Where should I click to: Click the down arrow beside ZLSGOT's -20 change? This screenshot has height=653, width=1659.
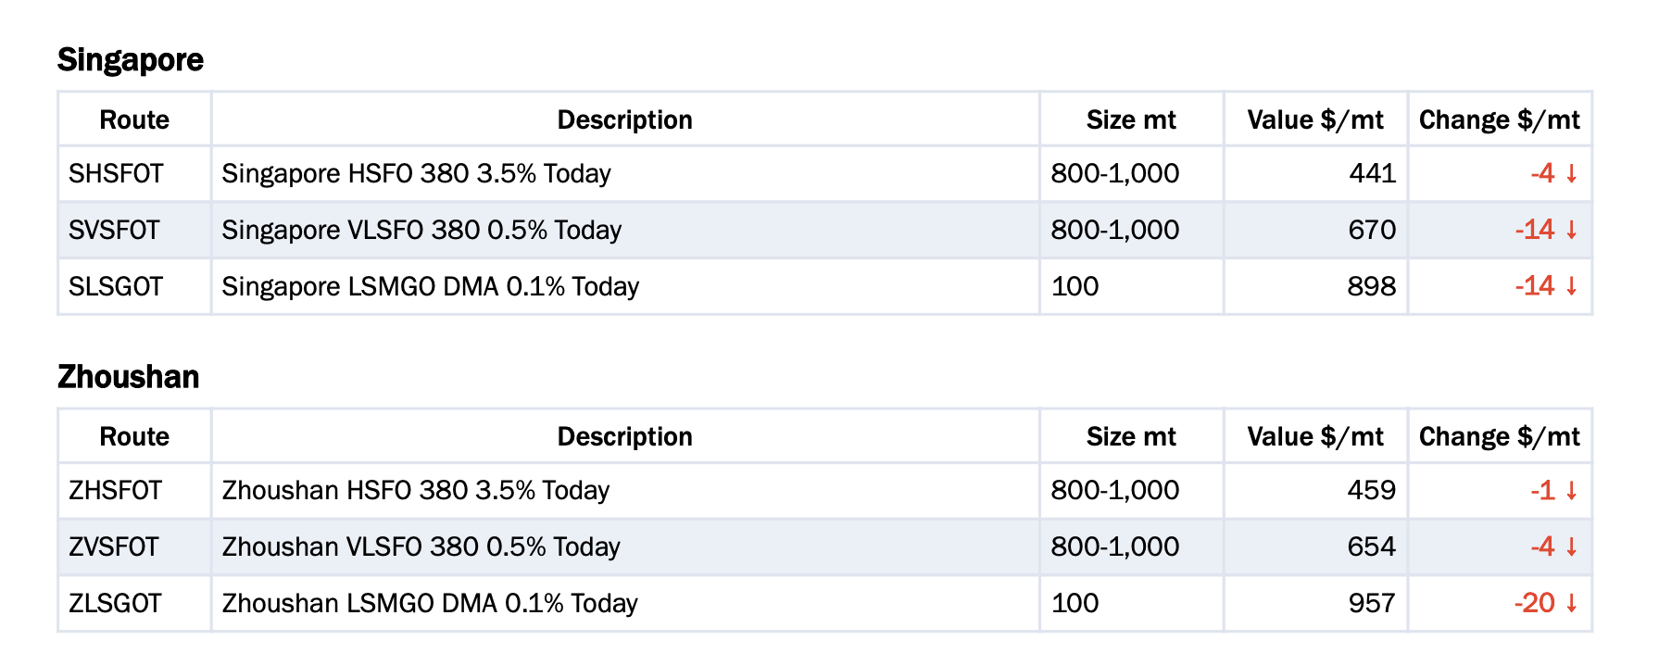coord(1572,604)
